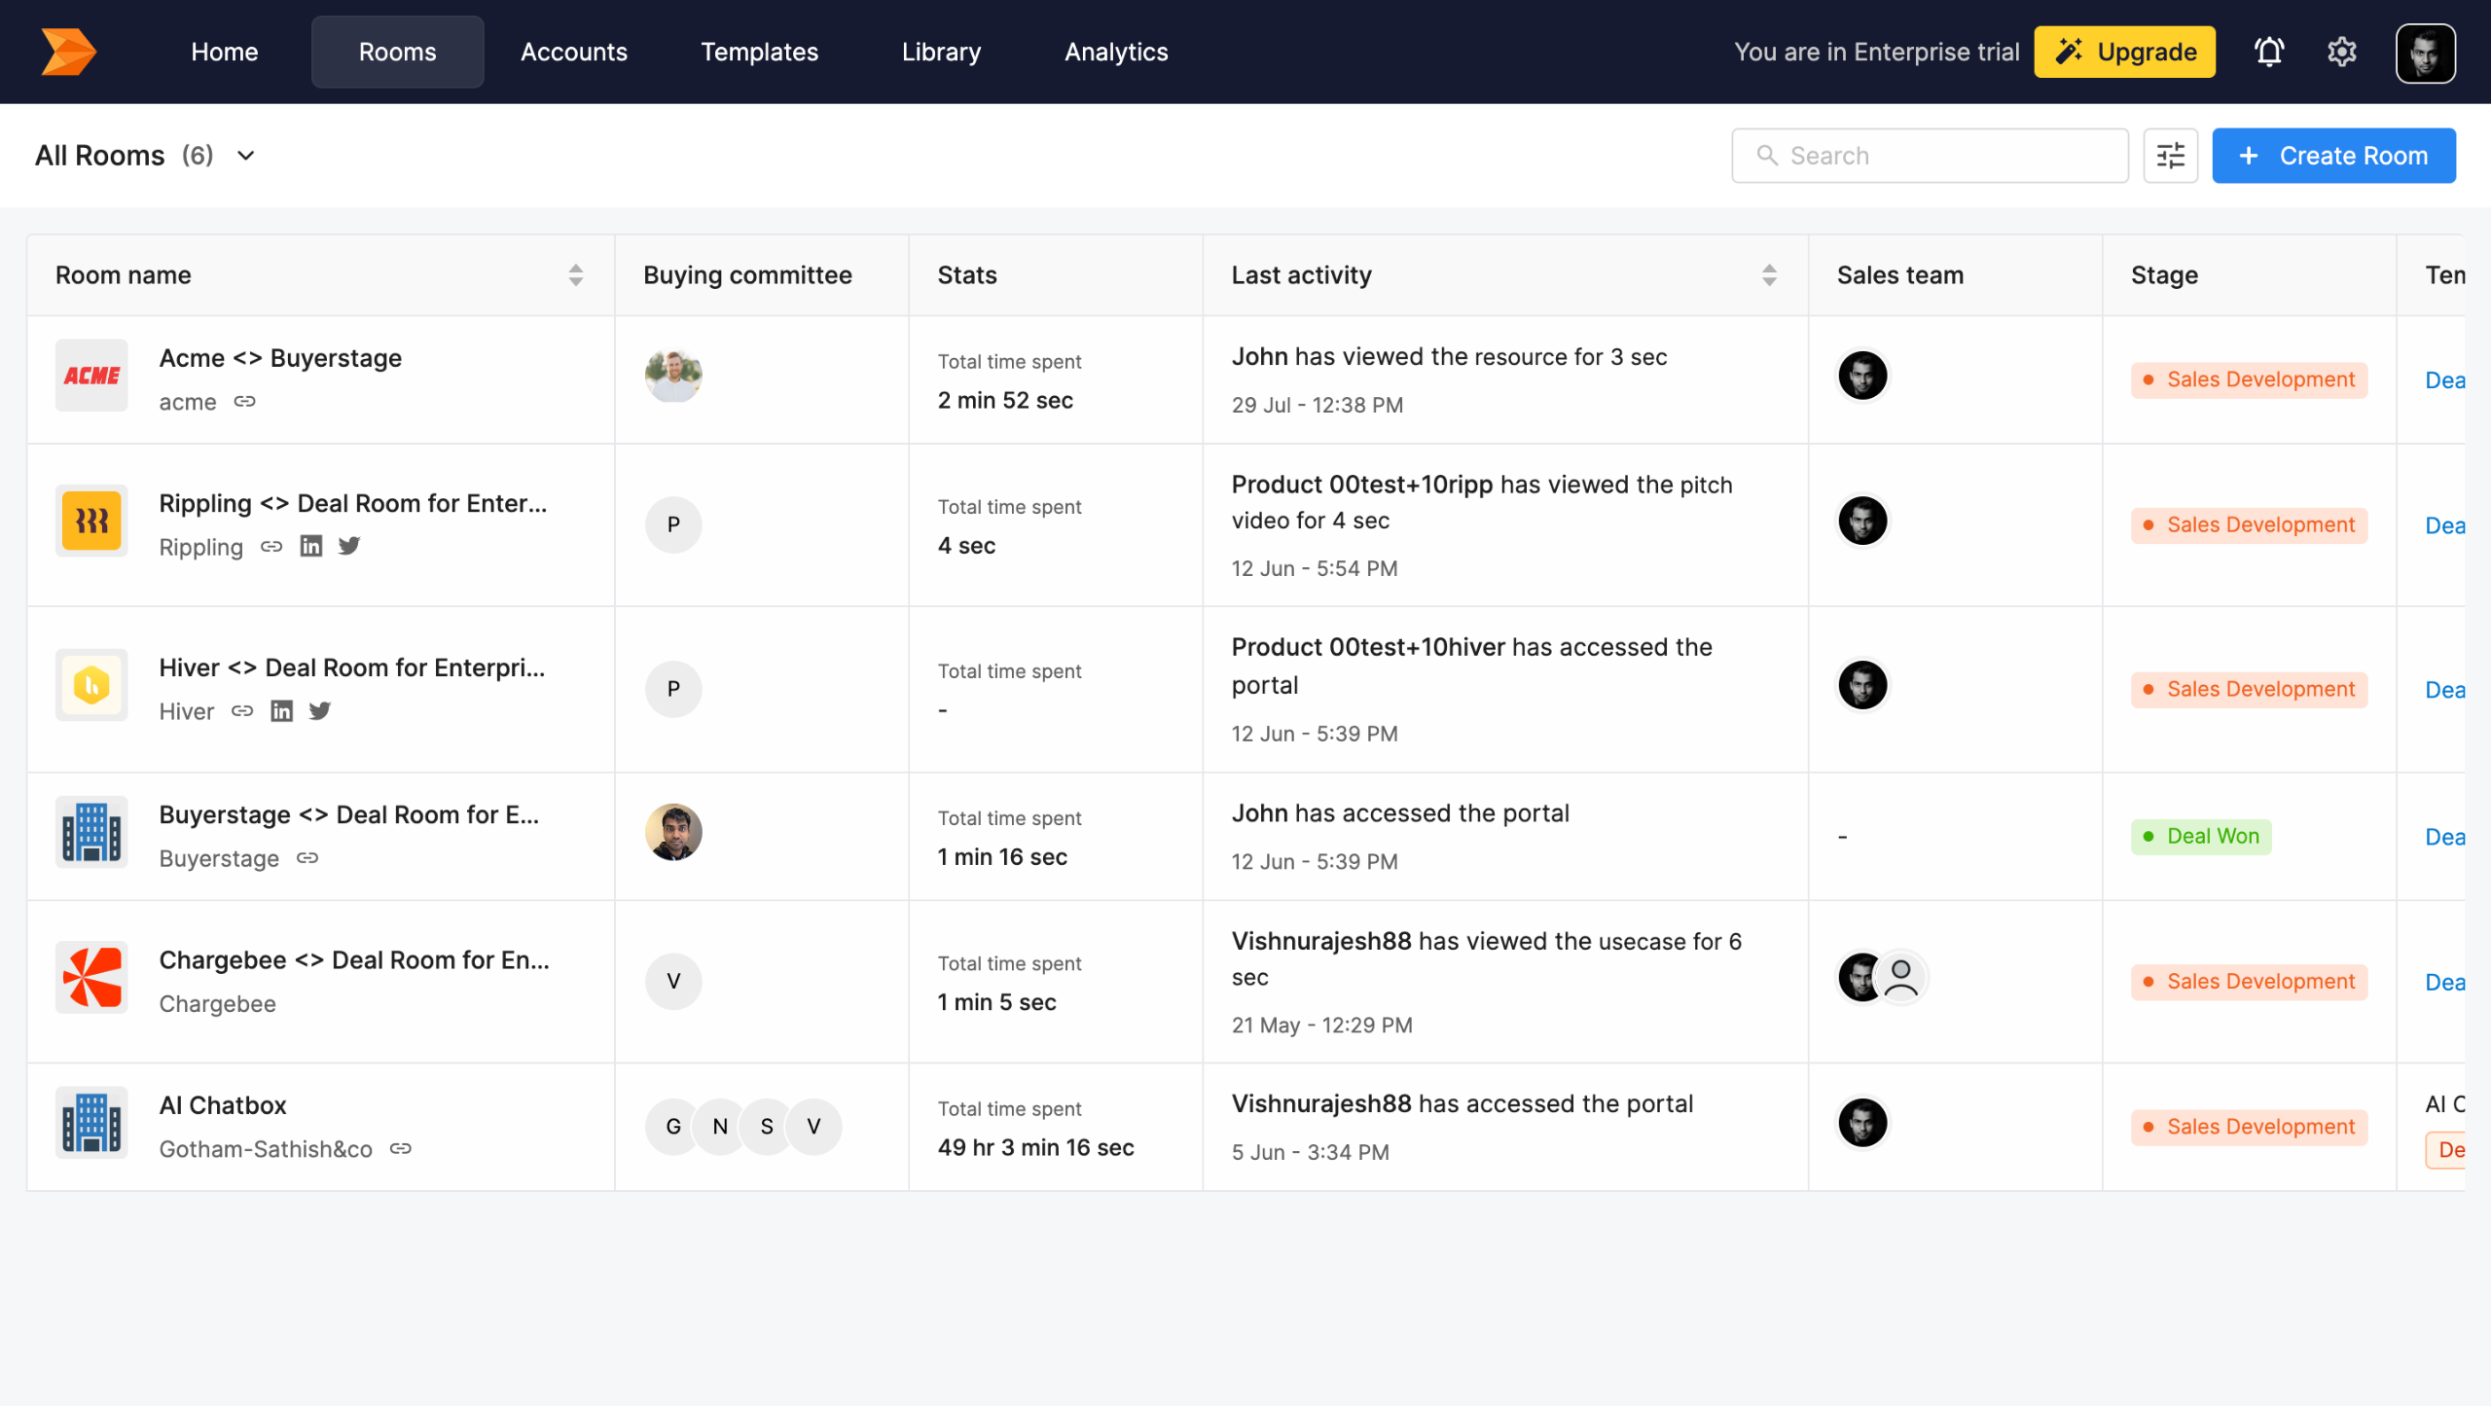Open the Chargebee <> Deal Room link
The height and width of the screenshot is (1406, 2491).
click(353, 960)
